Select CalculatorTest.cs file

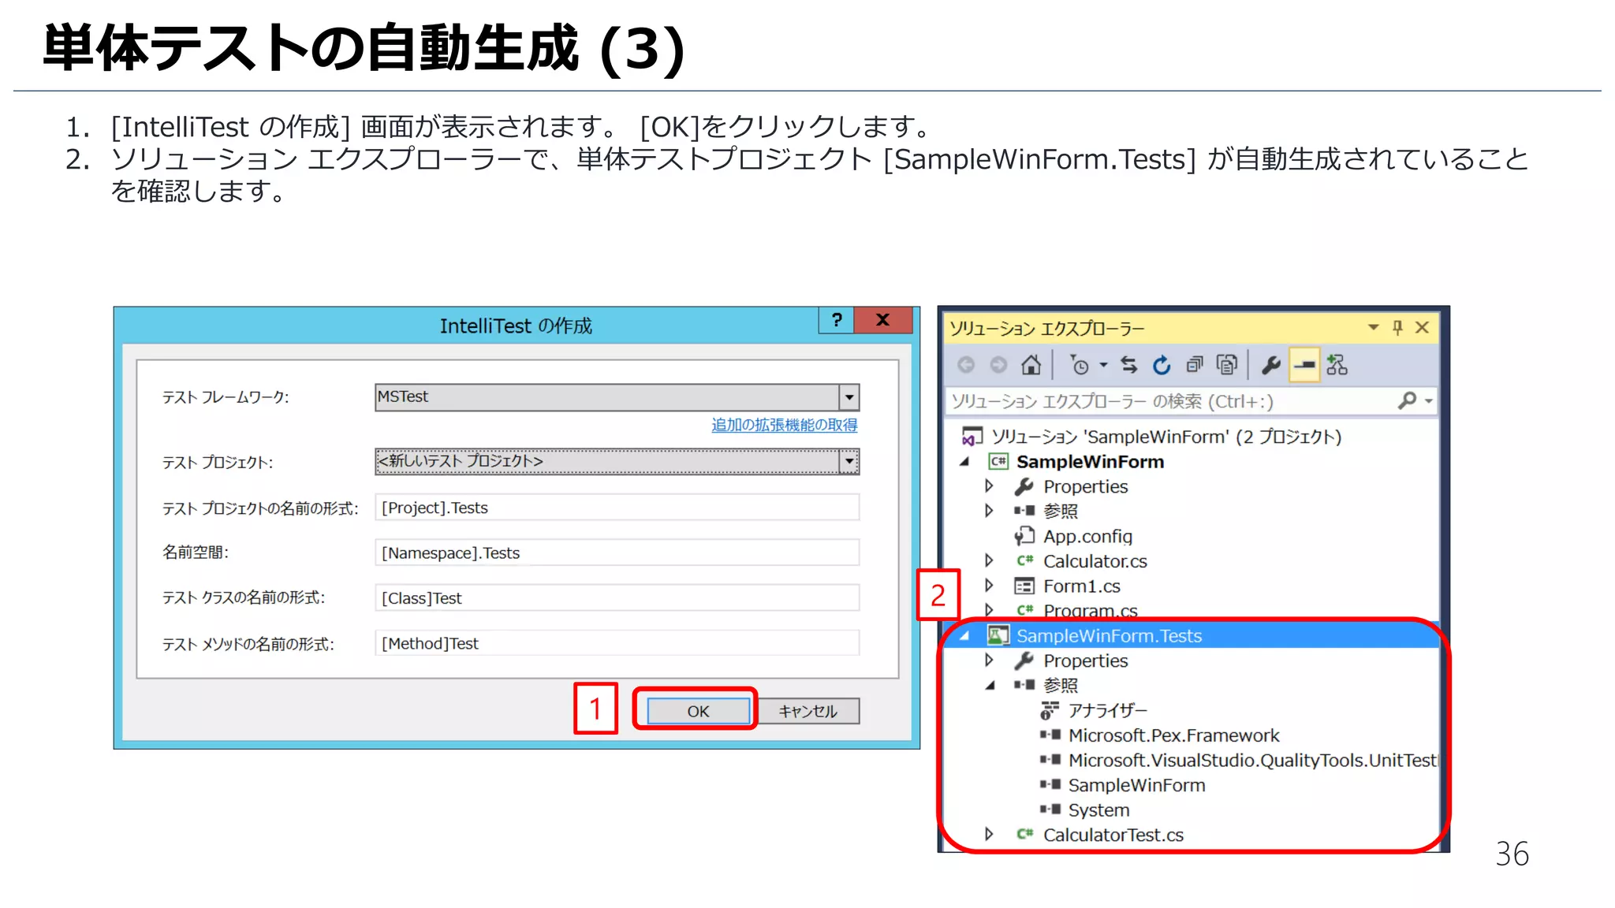1113,835
